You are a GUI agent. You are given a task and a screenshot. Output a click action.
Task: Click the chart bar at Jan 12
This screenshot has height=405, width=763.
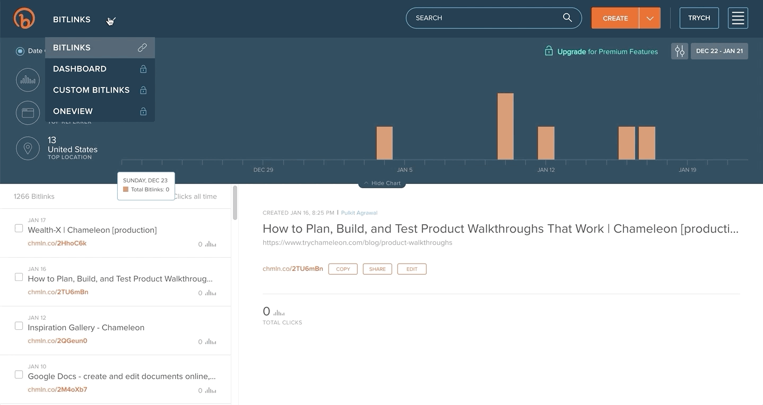pos(546,143)
